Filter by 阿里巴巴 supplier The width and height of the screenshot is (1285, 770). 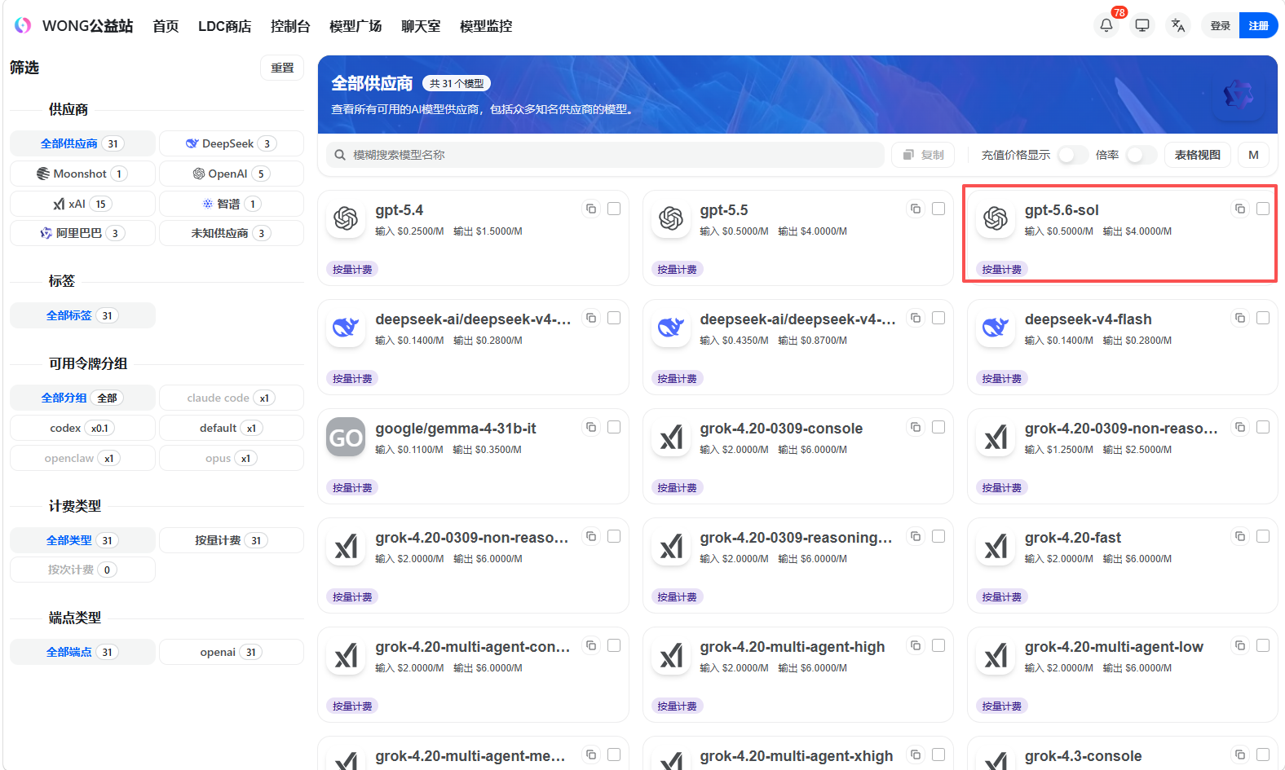point(82,233)
